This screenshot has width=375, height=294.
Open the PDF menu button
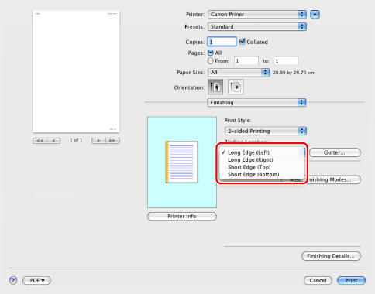[36, 280]
